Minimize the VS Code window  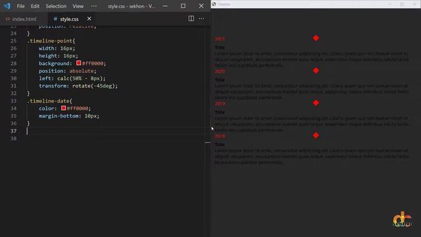[x=165, y=6]
